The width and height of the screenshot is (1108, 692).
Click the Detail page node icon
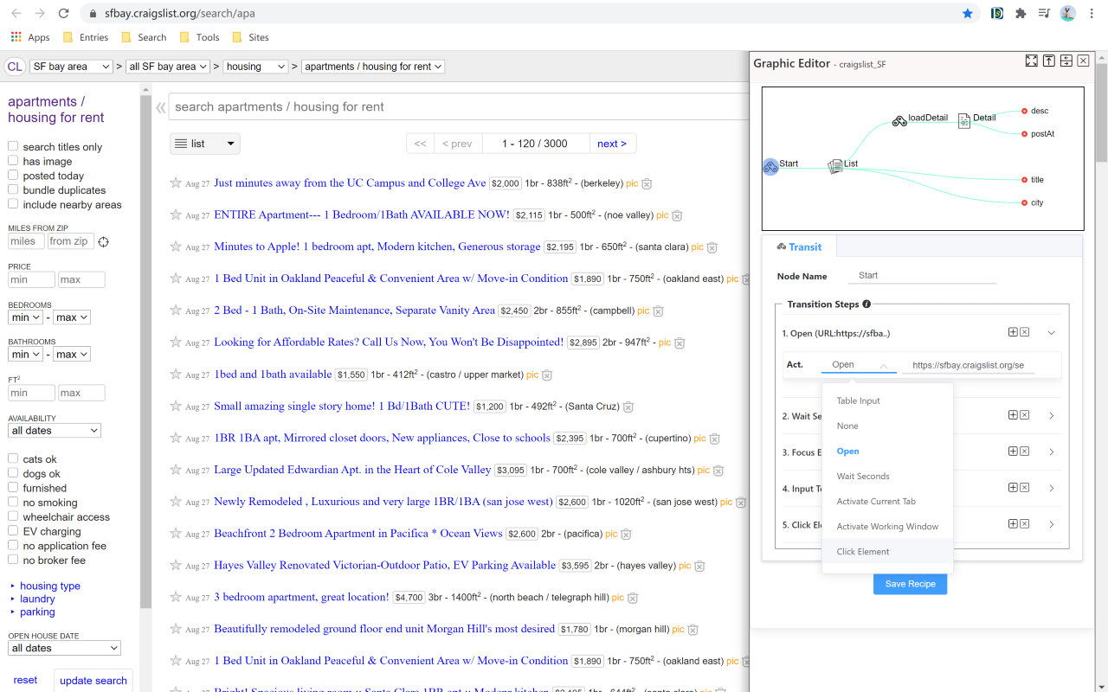(964, 121)
